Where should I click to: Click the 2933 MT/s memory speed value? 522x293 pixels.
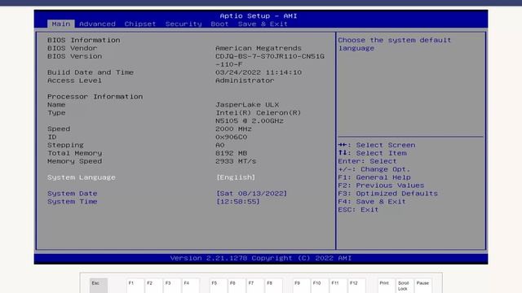pyautogui.click(x=236, y=161)
